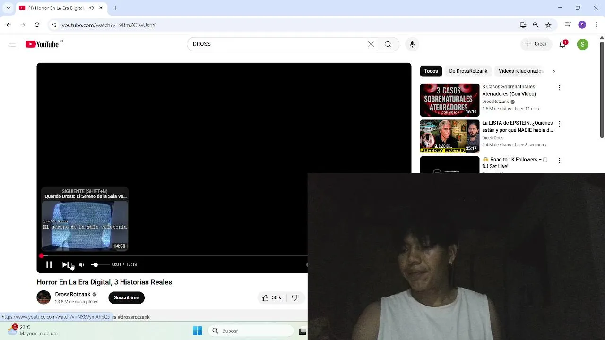This screenshot has width=605, height=340.
Task: Click the Crear button
Action: click(x=536, y=44)
